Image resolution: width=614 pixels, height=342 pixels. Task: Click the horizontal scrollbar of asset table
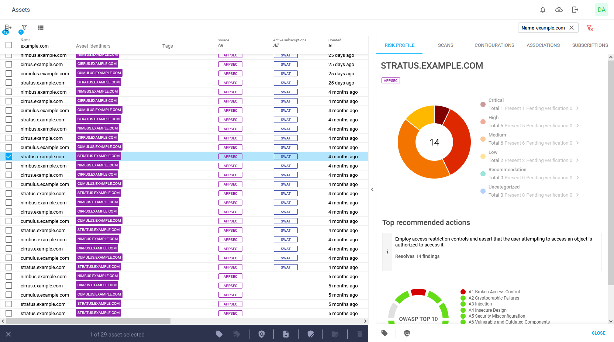88,321
